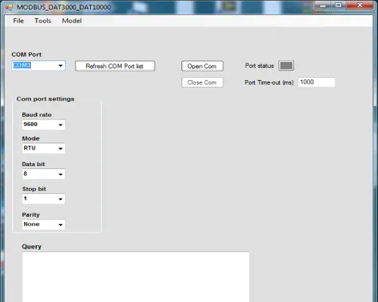Minimize the MODBUS window

pyautogui.click(x=323, y=5)
